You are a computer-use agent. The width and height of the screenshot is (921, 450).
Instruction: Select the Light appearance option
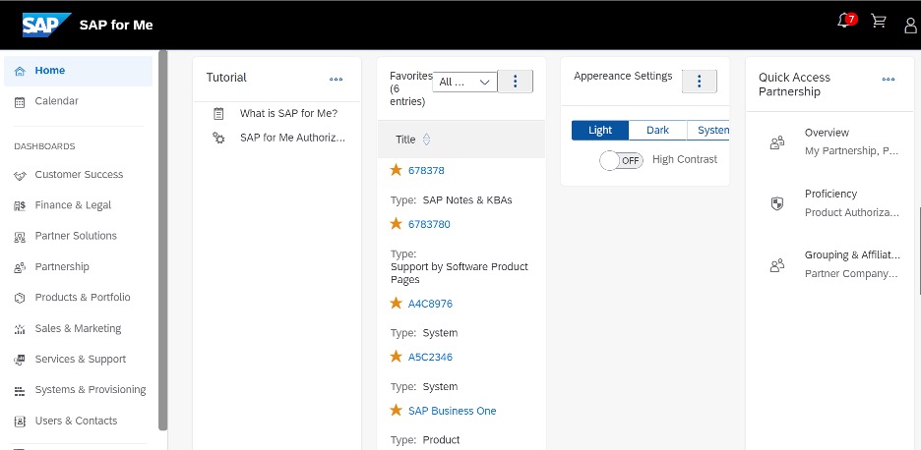point(600,131)
